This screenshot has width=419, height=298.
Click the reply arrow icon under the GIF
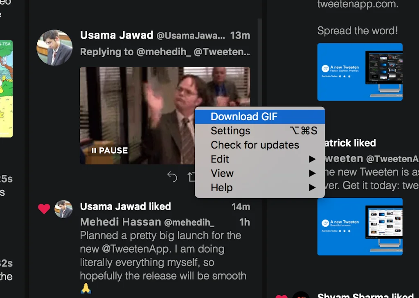click(172, 176)
